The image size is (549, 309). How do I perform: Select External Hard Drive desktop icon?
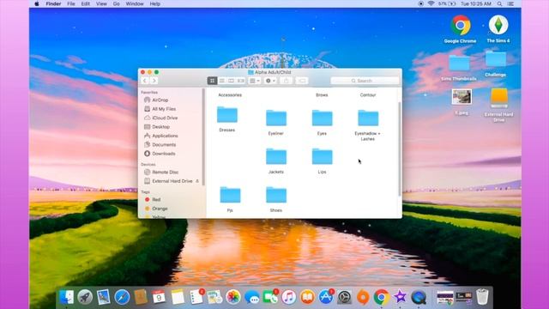[499, 98]
